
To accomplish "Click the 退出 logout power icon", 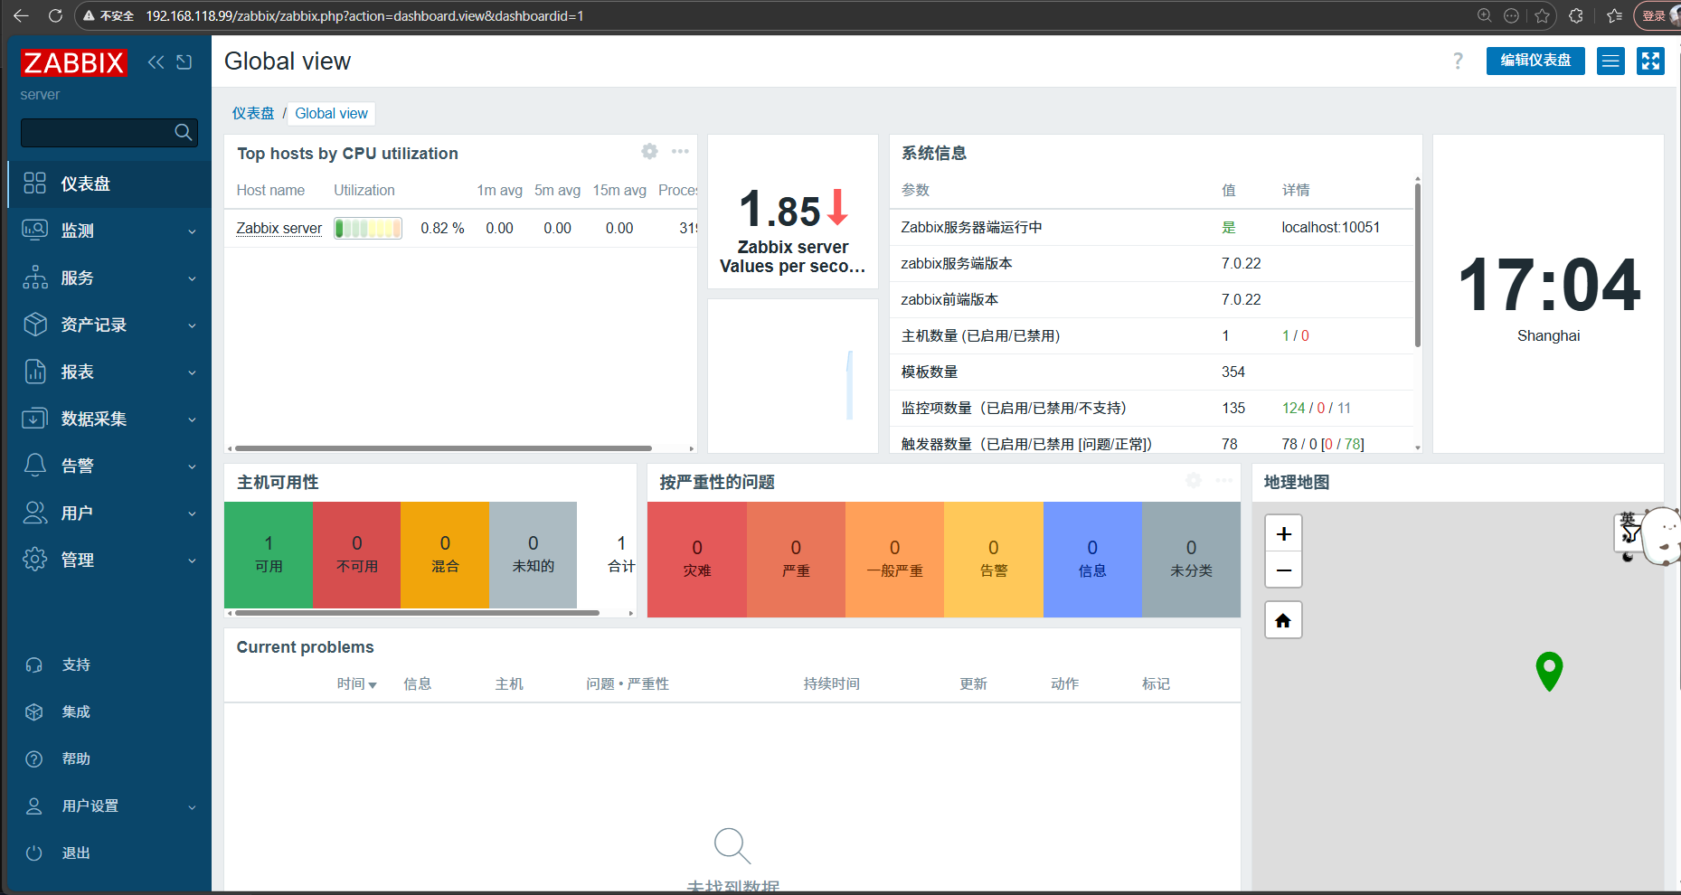I will pyautogui.click(x=34, y=853).
